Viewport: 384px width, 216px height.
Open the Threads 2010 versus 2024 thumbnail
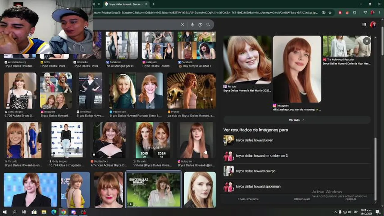[x=153, y=140]
